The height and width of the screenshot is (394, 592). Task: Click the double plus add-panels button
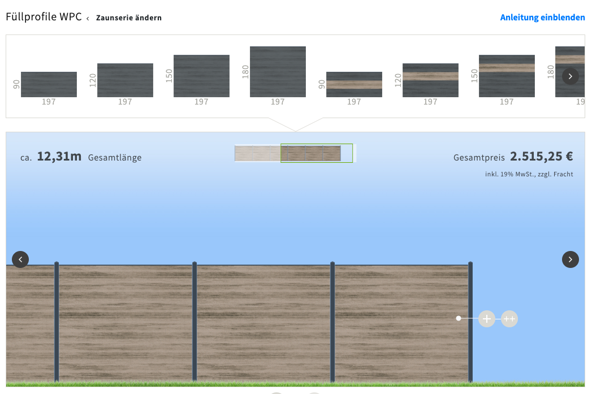coord(509,319)
